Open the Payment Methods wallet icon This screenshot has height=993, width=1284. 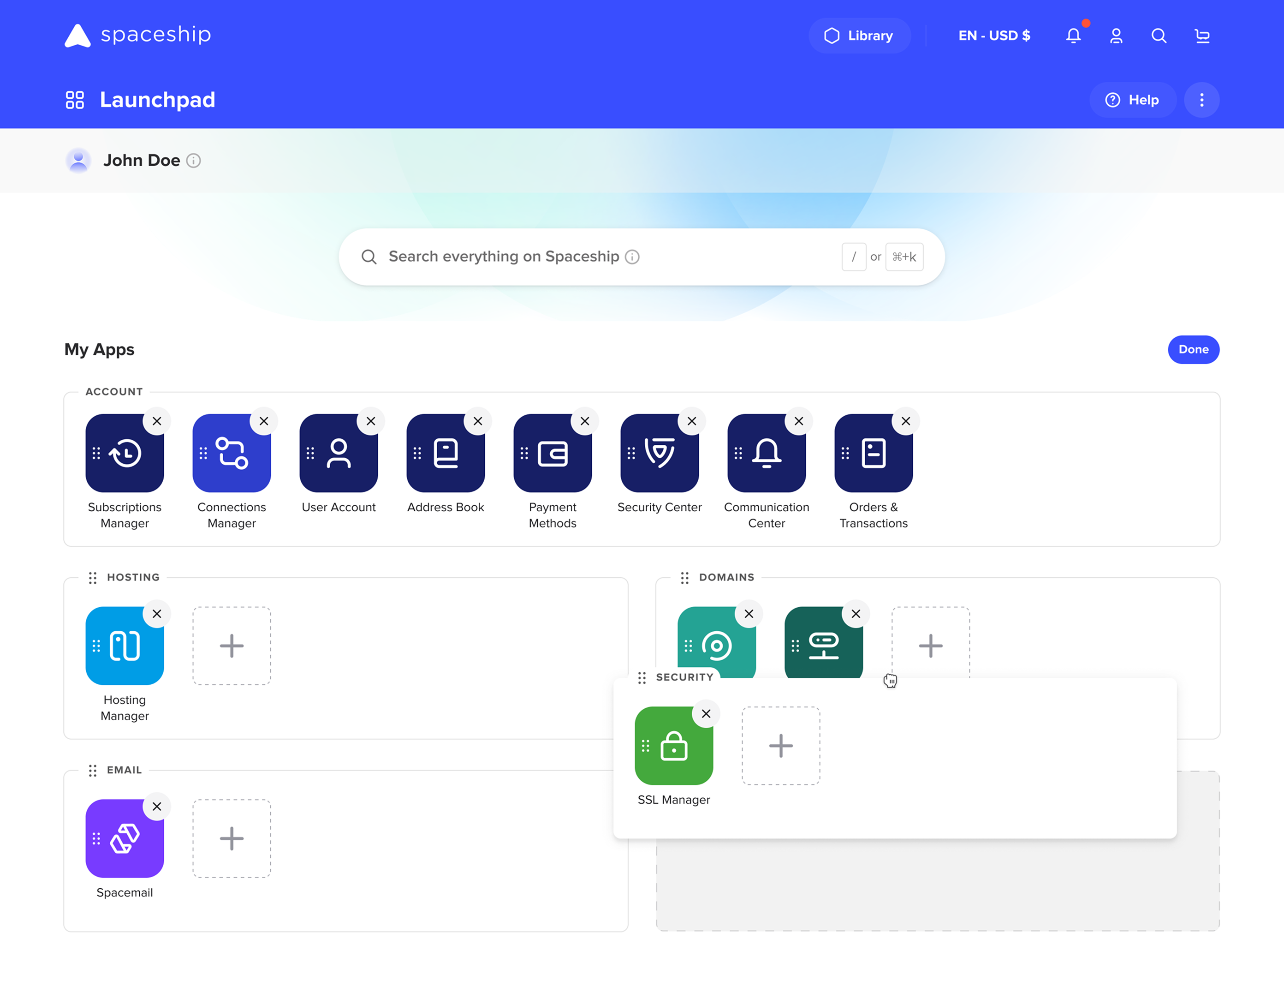[x=552, y=453]
